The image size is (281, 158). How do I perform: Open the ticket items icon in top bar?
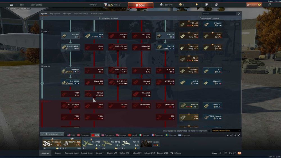click(216, 5)
